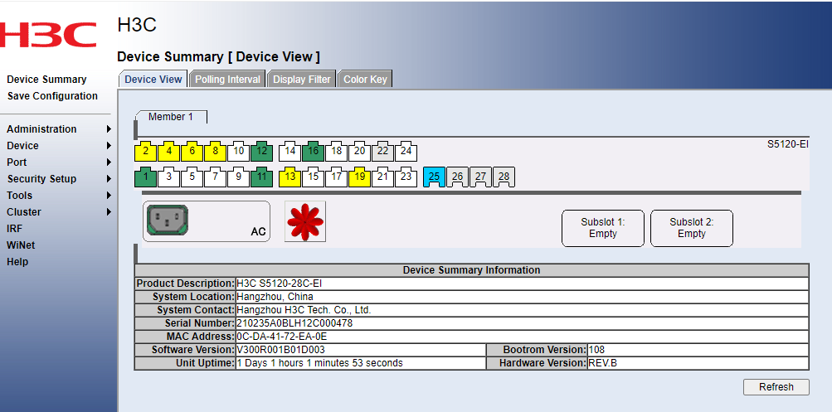Screen dimensions: 832x412
Task: Click SFP port 28 icon
Action: pyautogui.click(x=504, y=177)
